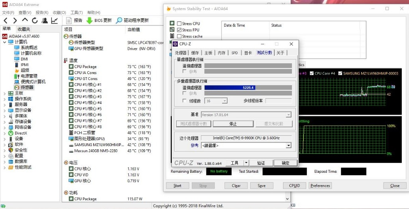
Task: Open the 工具 dropdown arrow in CPU-Z
Action: [246, 163]
